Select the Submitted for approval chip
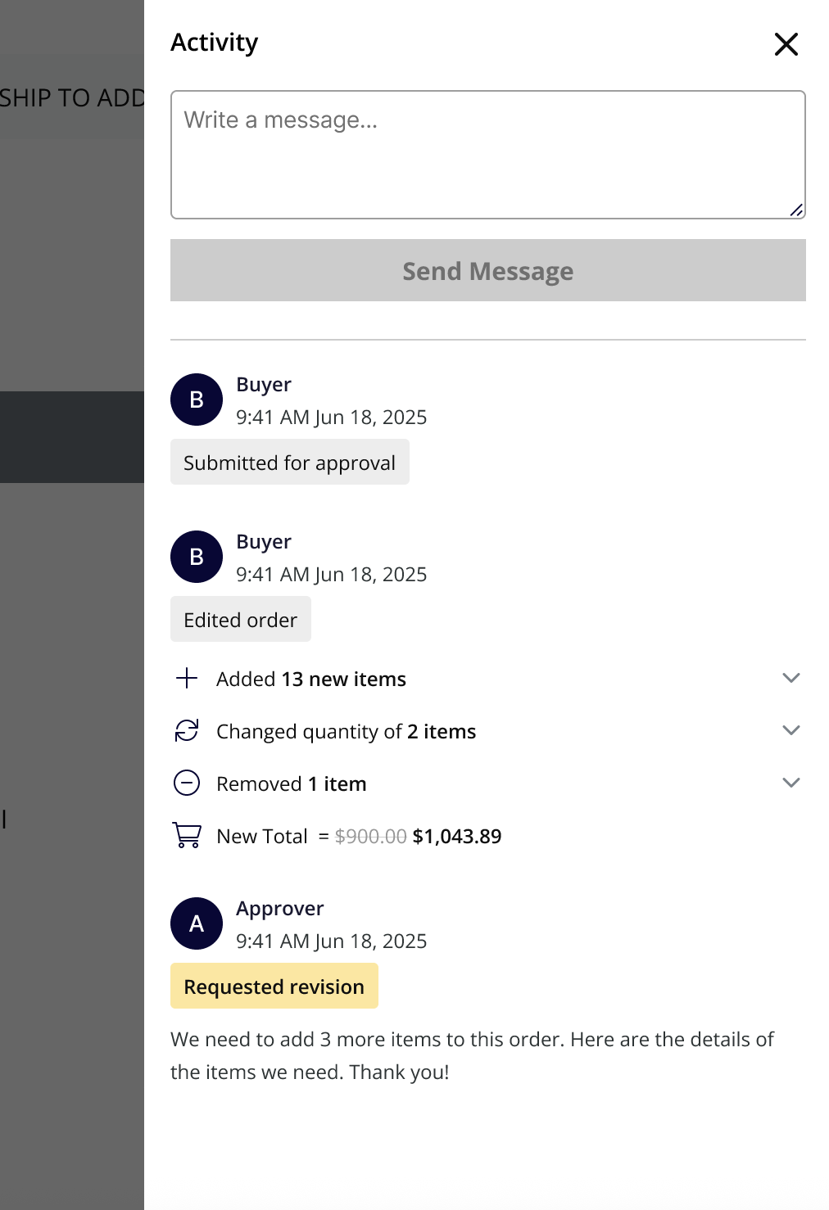The height and width of the screenshot is (1210, 829). (x=289, y=462)
